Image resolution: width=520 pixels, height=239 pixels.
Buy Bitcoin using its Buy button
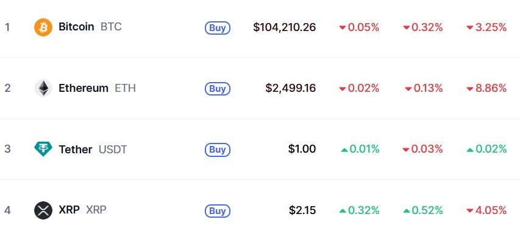pos(218,28)
